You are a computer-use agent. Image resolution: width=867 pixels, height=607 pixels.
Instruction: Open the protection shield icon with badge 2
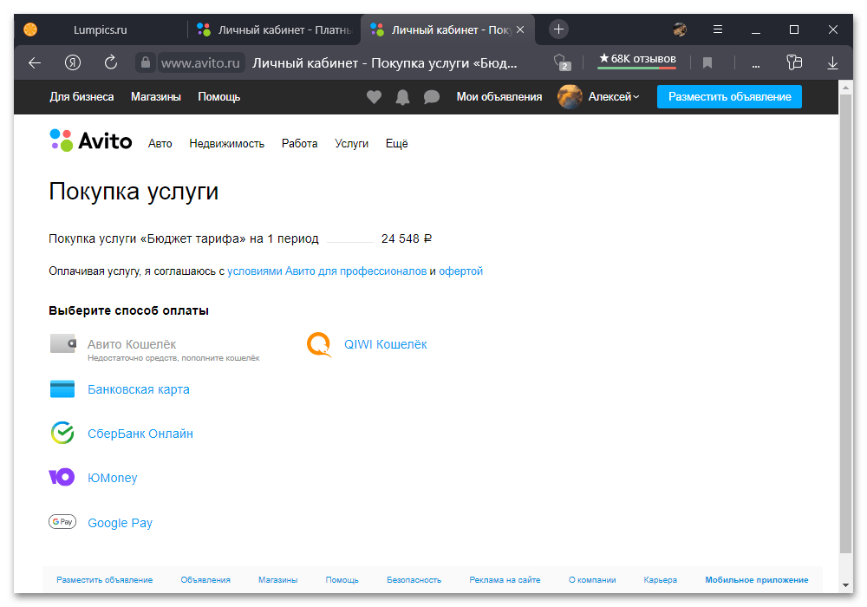point(562,62)
